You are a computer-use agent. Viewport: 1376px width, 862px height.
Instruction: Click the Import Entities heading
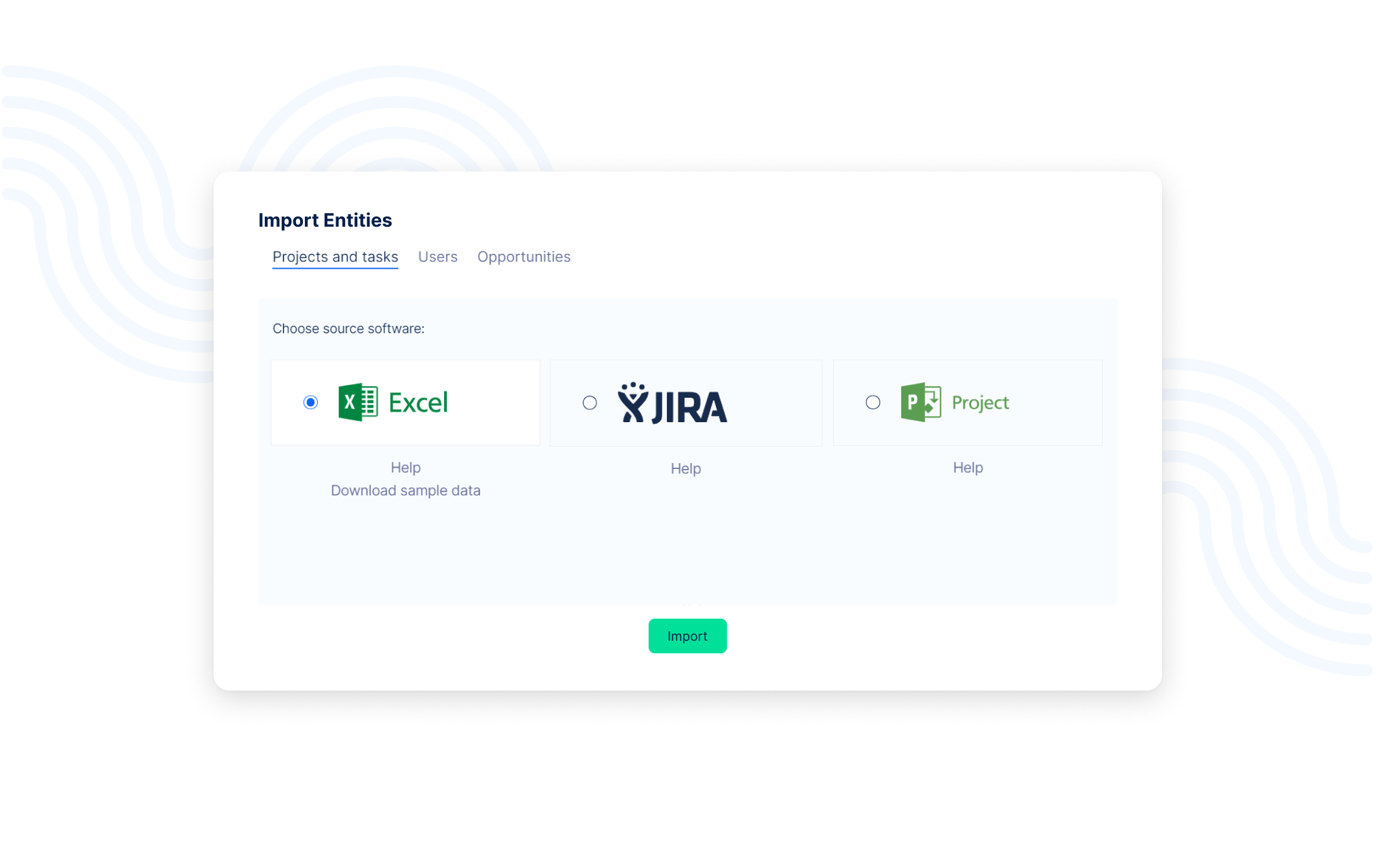[x=325, y=221]
